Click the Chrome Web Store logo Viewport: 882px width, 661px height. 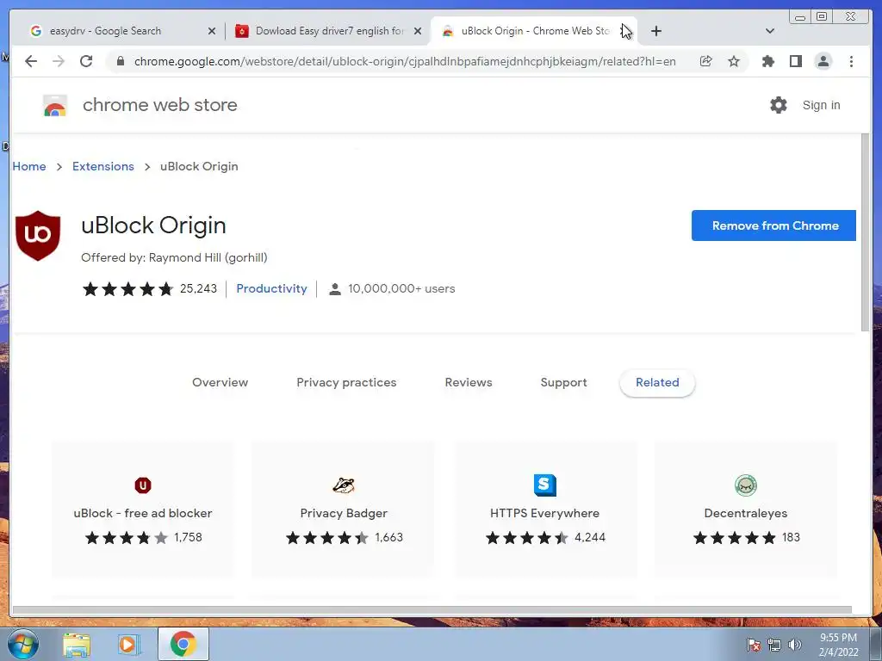pyautogui.click(x=55, y=105)
